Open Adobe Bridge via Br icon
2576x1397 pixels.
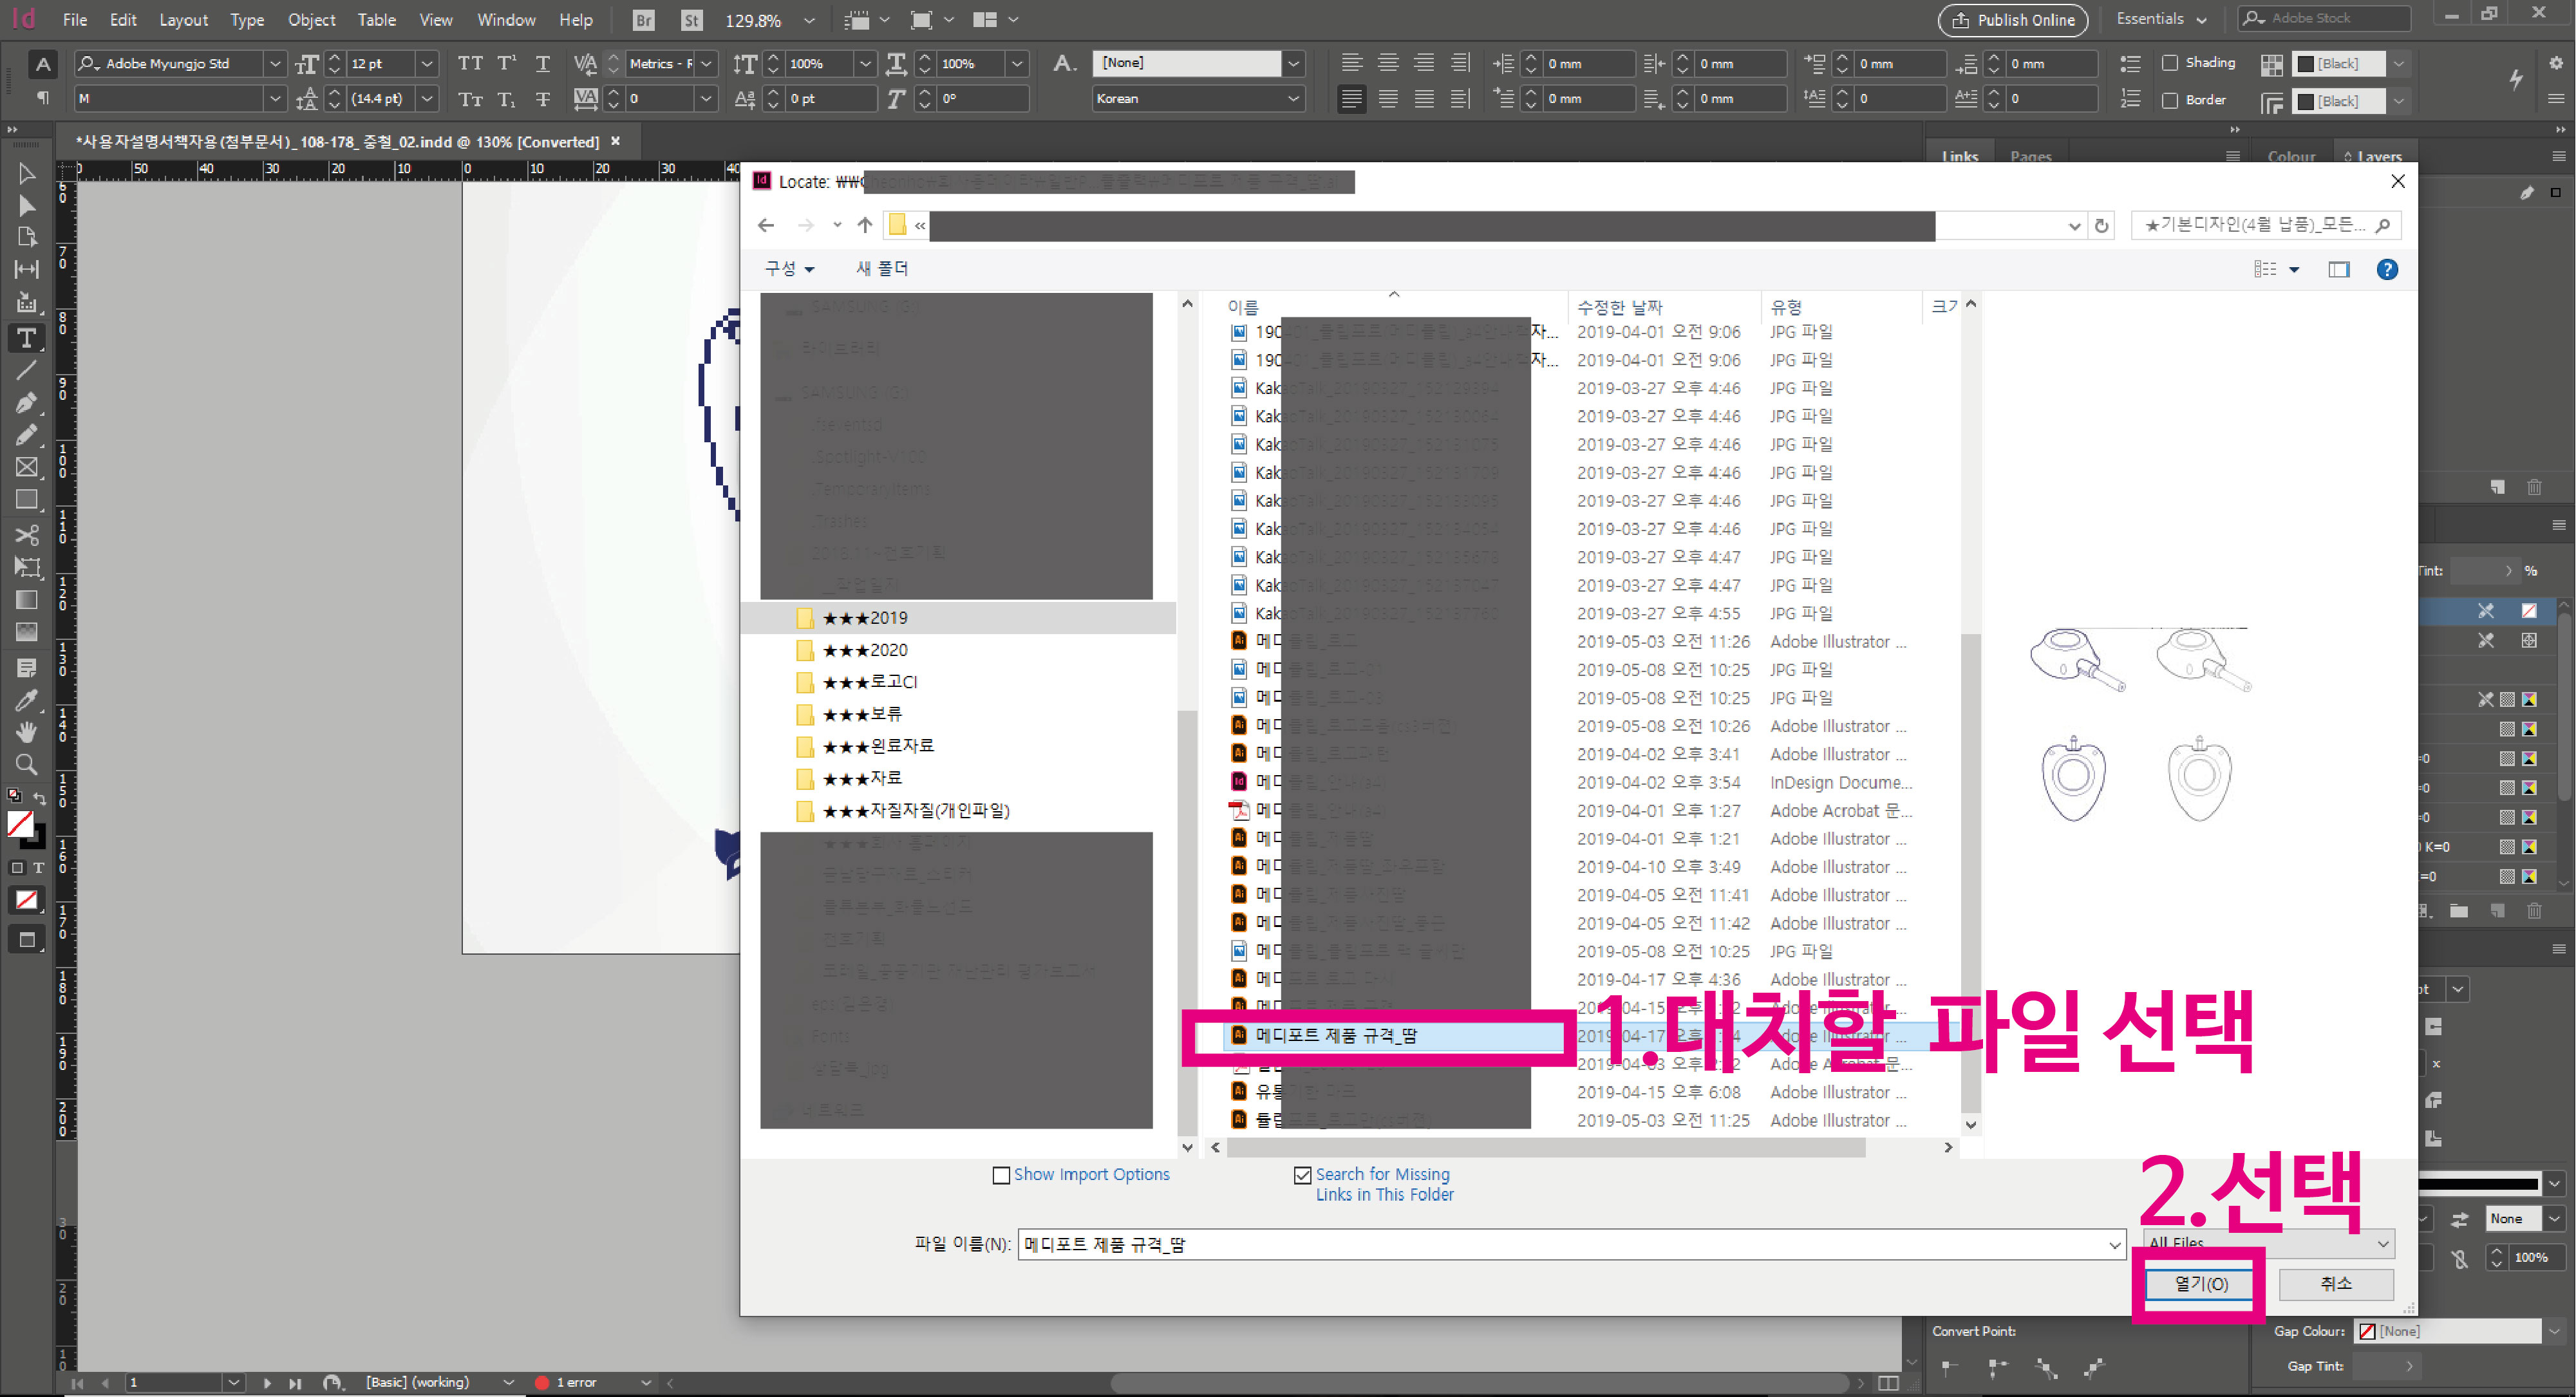644,20
